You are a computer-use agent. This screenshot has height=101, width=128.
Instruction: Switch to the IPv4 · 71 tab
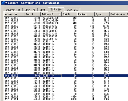(30, 10)
